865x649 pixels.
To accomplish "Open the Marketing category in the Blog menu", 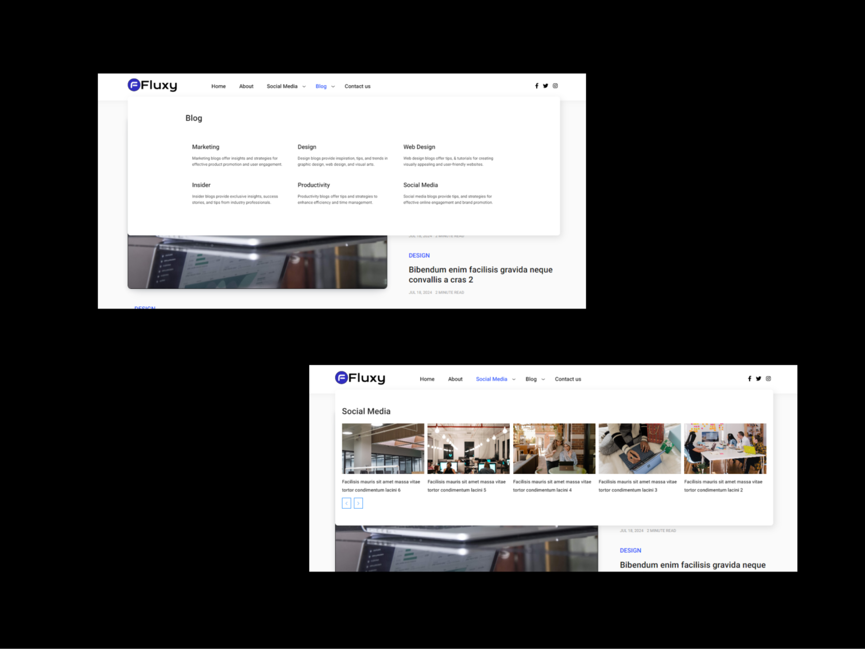I will pyautogui.click(x=205, y=147).
